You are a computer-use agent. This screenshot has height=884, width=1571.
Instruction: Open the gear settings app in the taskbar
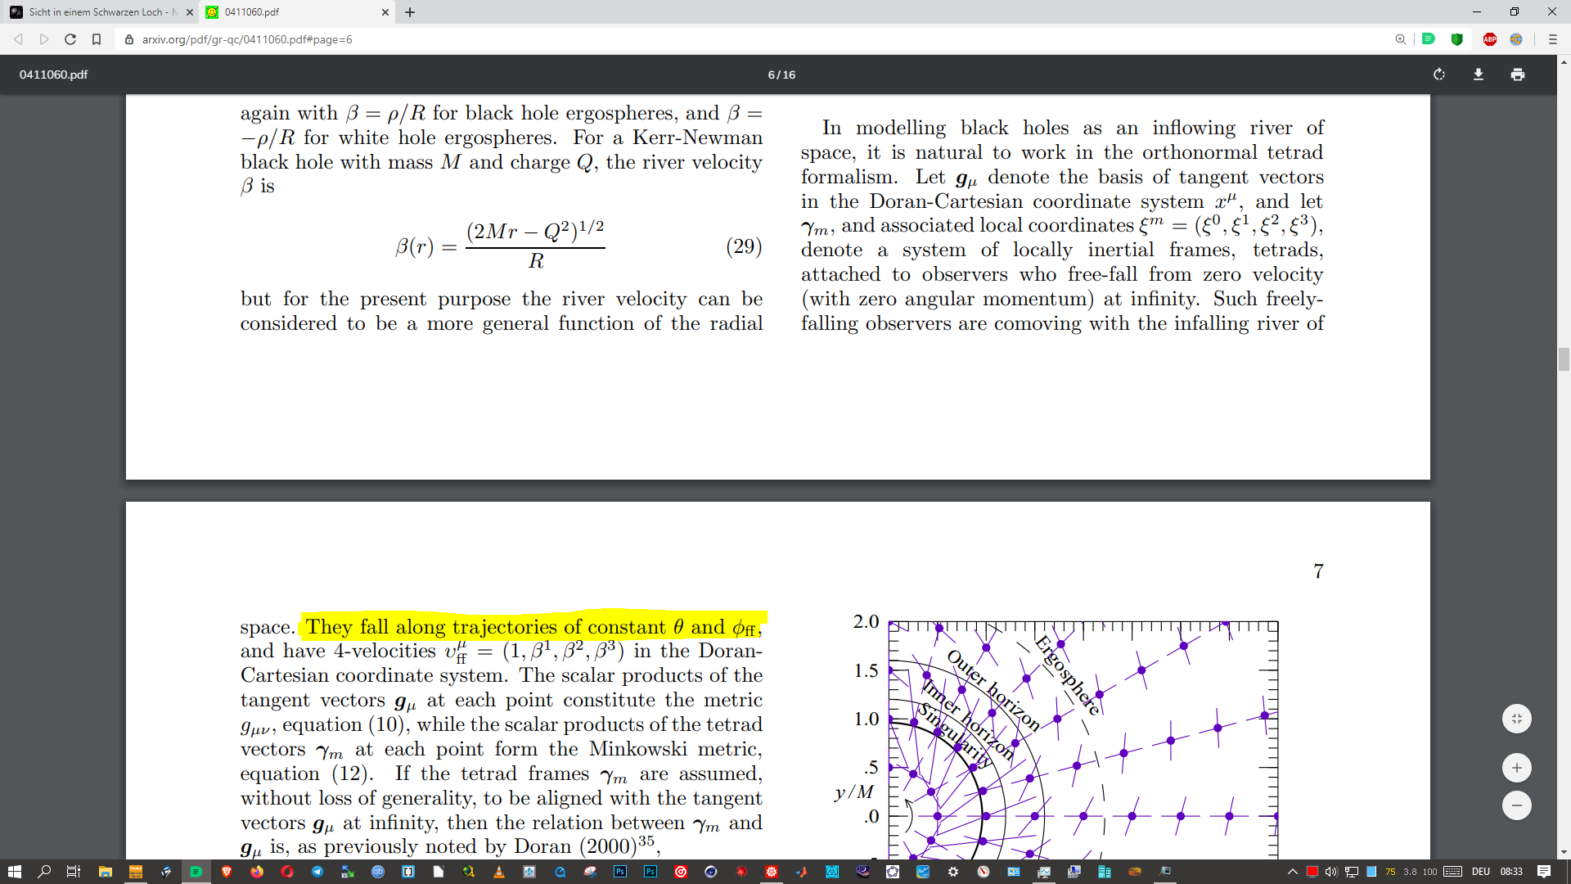coord(953,872)
